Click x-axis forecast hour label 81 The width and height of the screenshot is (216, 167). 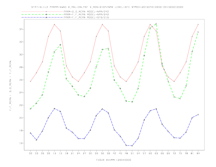coord(192,153)
